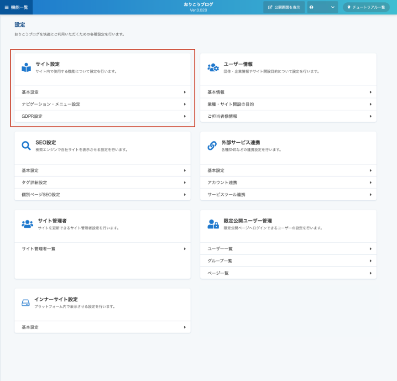
Task: Open サービスツール連携 row
Action: point(288,195)
